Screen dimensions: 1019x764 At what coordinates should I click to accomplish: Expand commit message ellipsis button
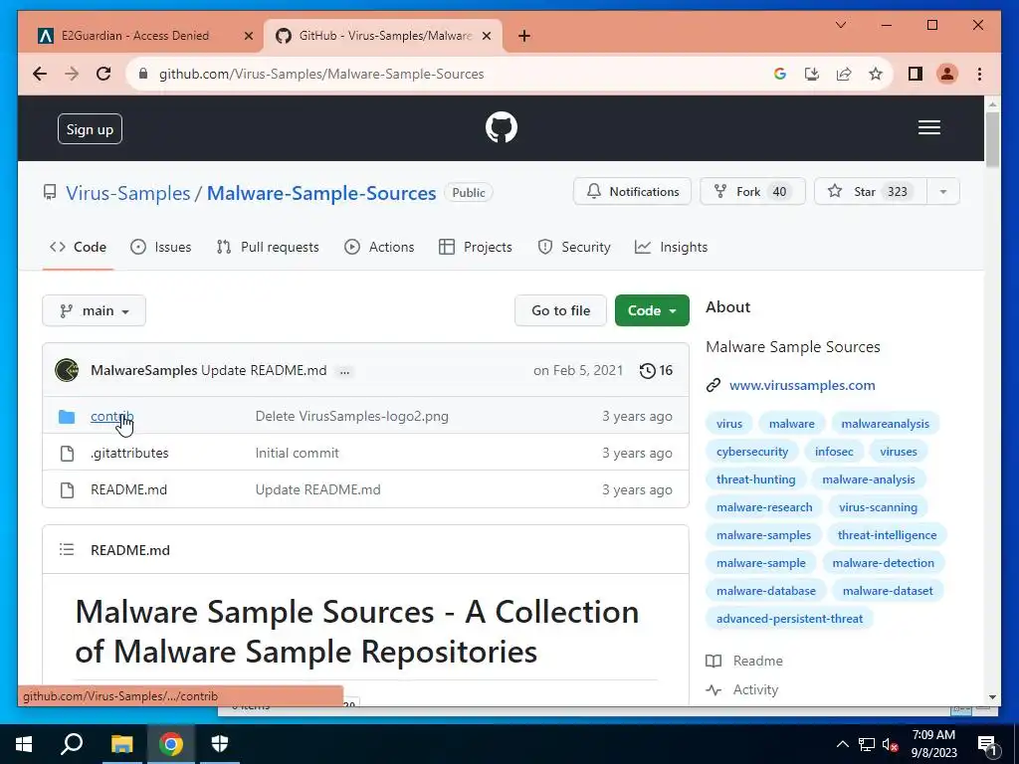pos(344,372)
